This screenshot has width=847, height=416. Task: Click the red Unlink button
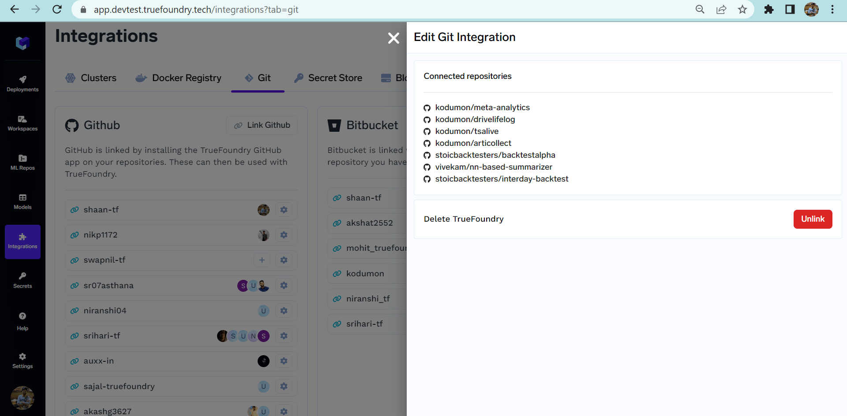click(x=813, y=219)
